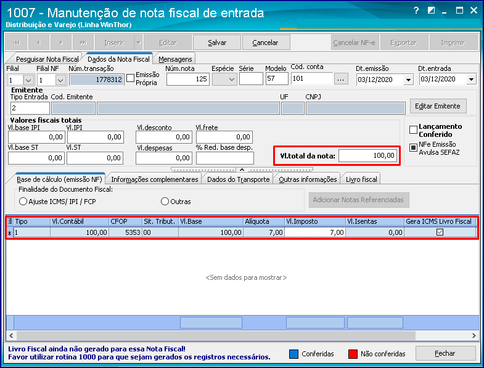Viewport: 484px width, 368px height.
Task: Click the Cancelar button
Action: 266,43
